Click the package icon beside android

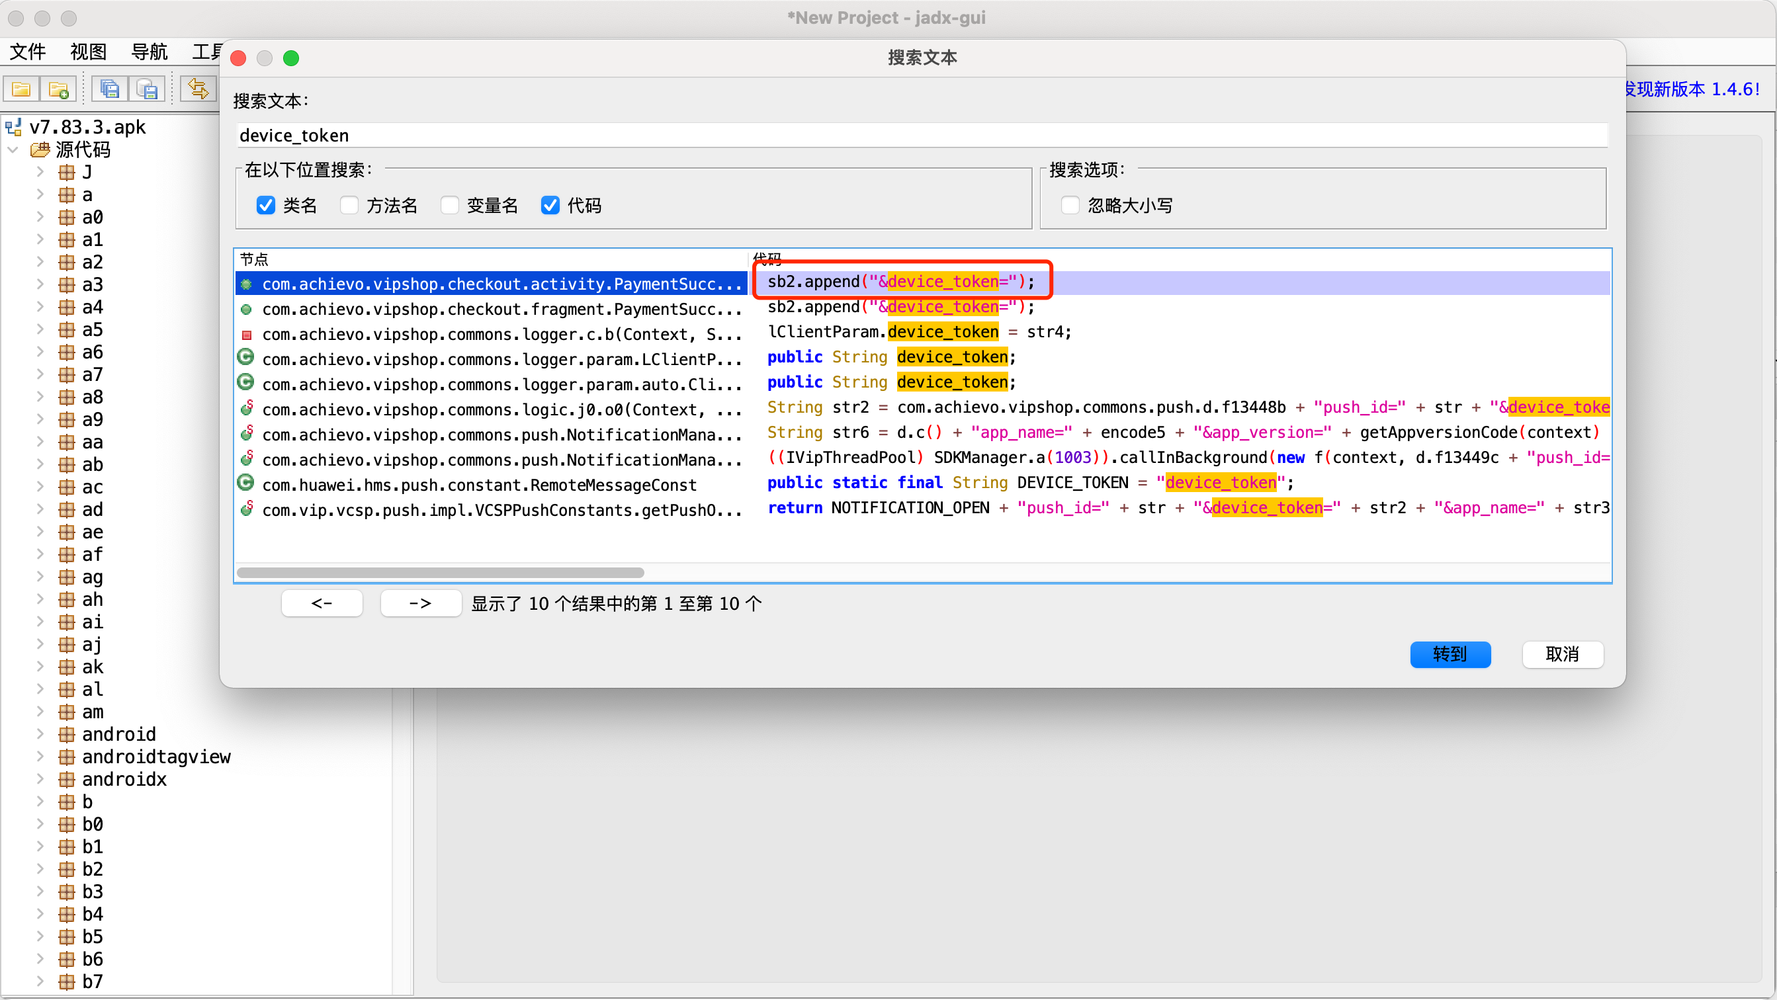tap(66, 735)
